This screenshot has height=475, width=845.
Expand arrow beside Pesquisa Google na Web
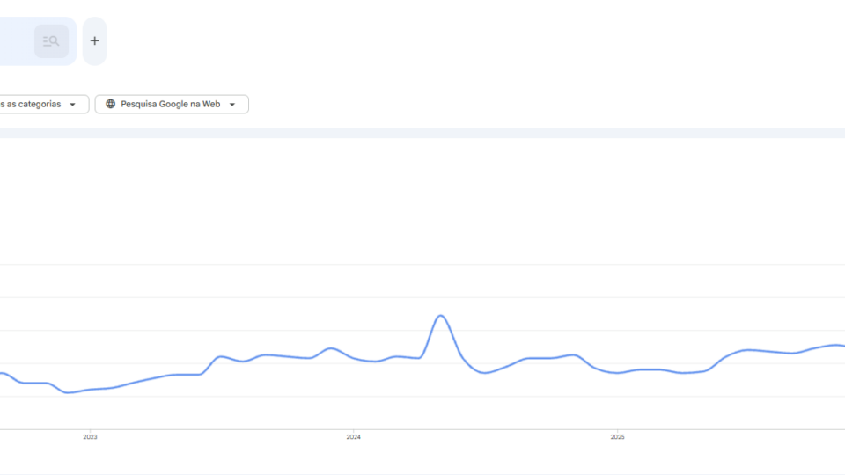(232, 105)
